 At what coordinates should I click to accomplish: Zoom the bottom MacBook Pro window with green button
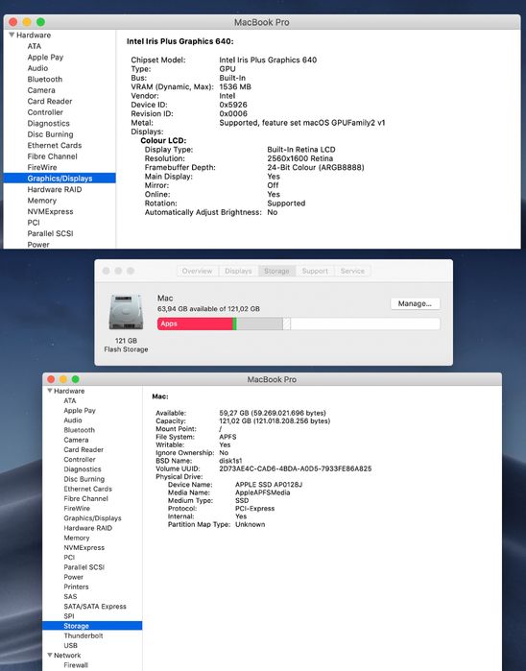pyautogui.click(x=76, y=379)
